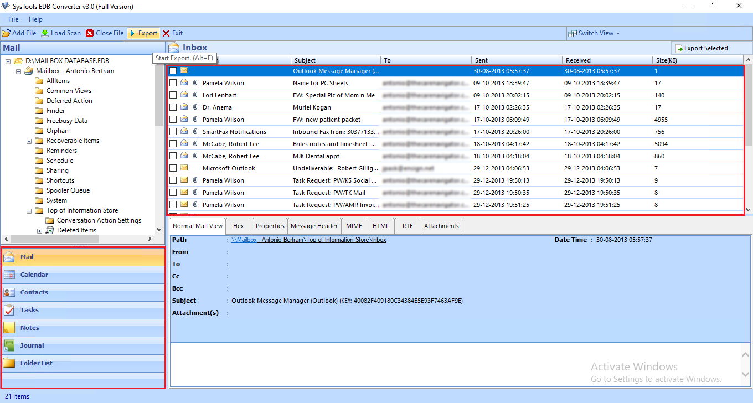Select the Orphan folder icon
Screen dimensions: 753x403
(x=39, y=131)
